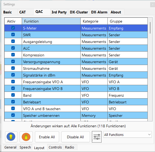This screenshot has height=152, width=155.
Task: Open the CAT settings tab
Action: (23, 12)
